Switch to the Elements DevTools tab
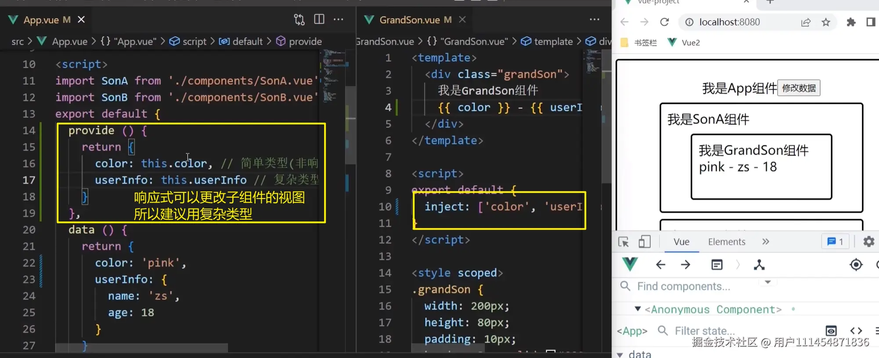The height and width of the screenshot is (358, 879). point(727,242)
